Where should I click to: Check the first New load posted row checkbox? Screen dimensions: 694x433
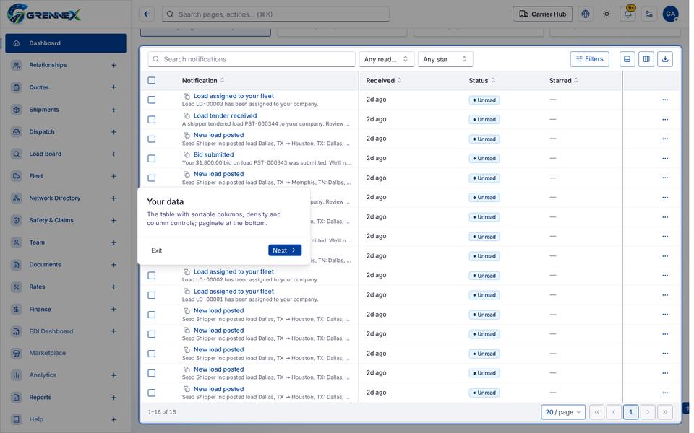click(151, 139)
